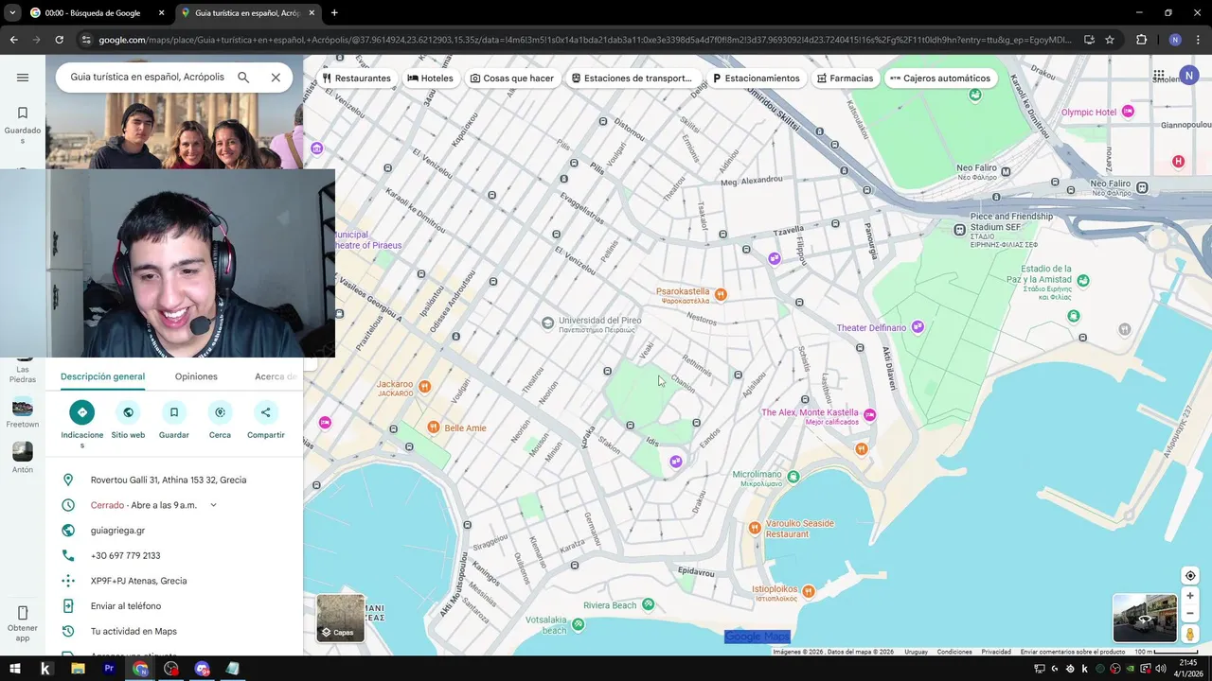This screenshot has width=1212, height=681.
Task: Click the Universidad del Pireo marker
Action: [x=547, y=323]
